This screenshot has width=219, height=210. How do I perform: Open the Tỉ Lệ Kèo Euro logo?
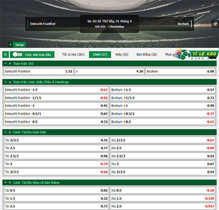pyautogui.click(x=197, y=54)
